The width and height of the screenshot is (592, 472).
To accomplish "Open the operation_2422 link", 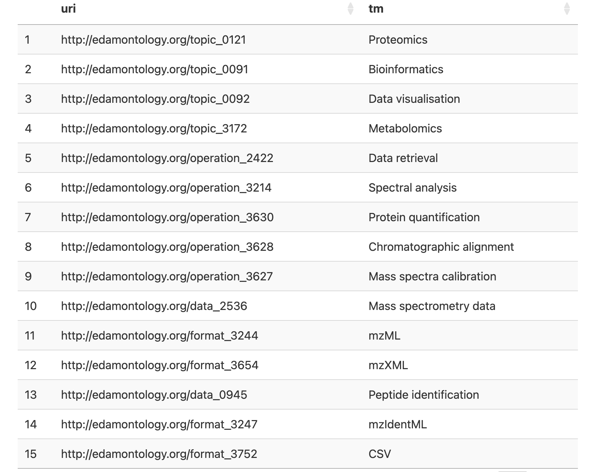I will coord(167,158).
